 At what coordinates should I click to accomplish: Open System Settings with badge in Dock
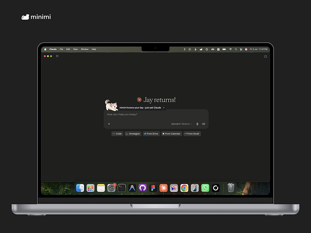click(112, 188)
